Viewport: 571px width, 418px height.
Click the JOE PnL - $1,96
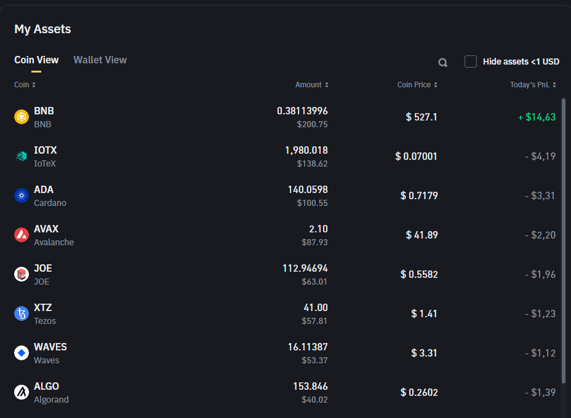[540, 274]
